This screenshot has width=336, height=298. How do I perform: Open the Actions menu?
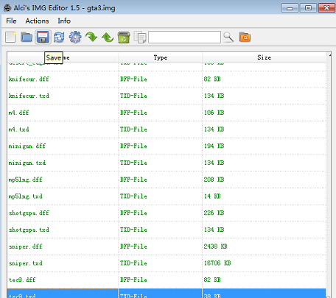(37, 21)
